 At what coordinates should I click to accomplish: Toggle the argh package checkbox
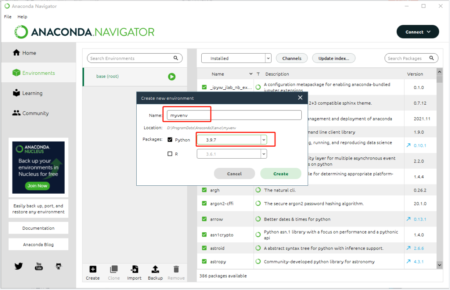click(204, 190)
